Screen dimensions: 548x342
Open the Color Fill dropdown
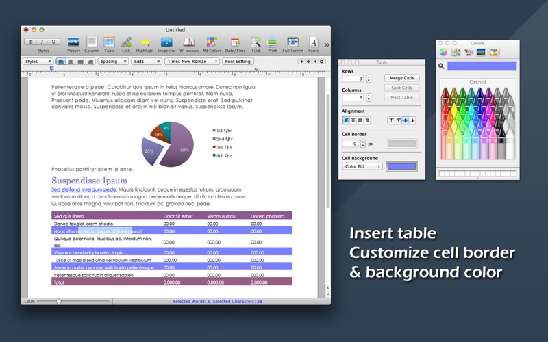pyautogui.click(x=362, y=166)
